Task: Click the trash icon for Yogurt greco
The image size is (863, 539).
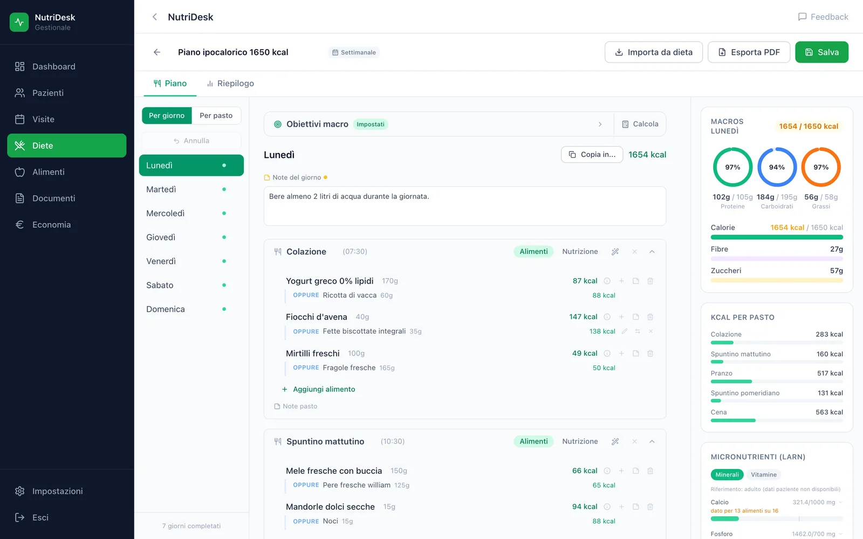Action: [650, 281]
